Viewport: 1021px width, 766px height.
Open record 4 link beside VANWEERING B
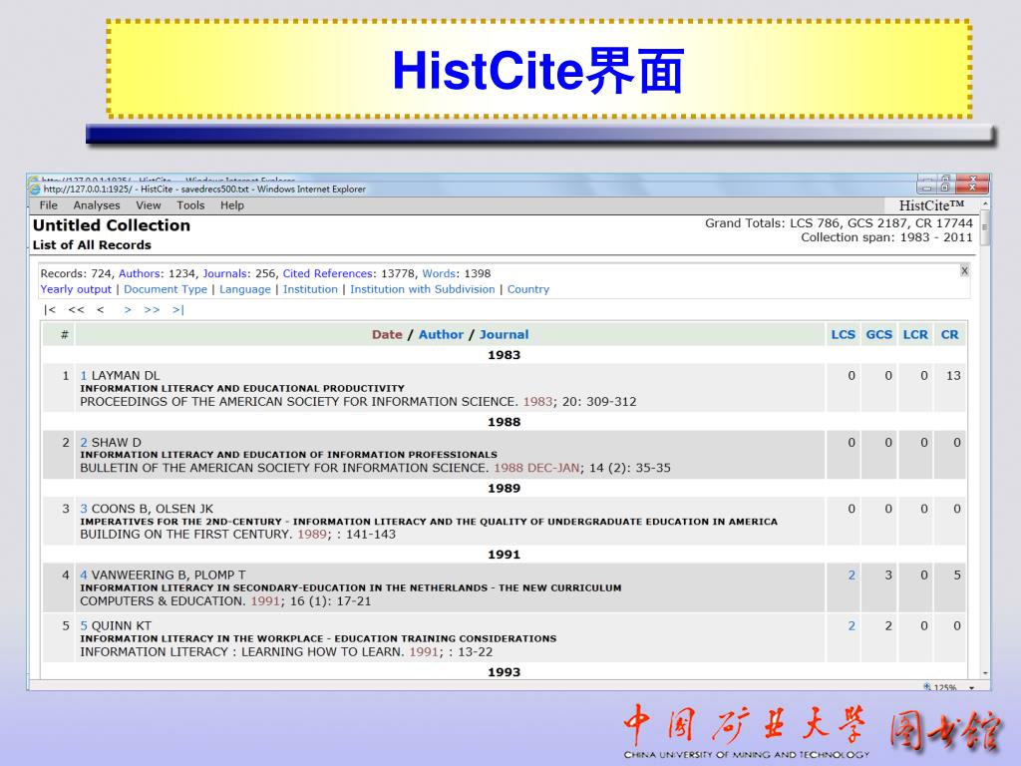(84, 575)
